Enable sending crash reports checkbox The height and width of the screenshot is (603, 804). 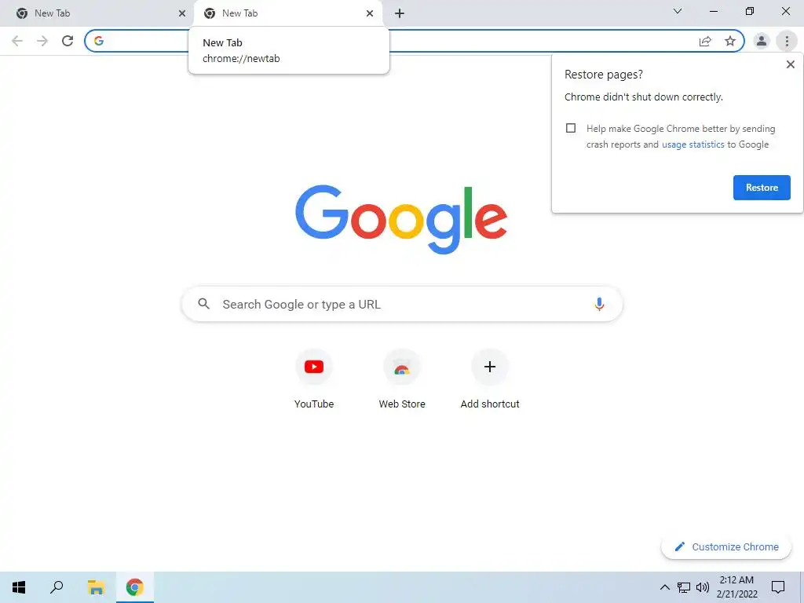click(x=571, y=128)
